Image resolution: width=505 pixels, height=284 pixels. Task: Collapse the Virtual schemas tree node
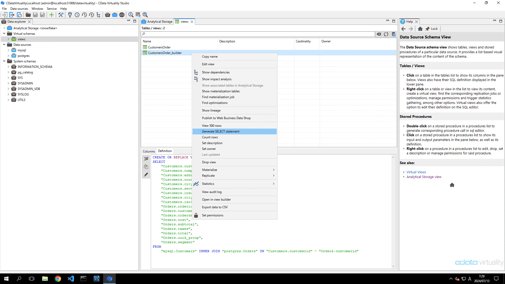pos(4,33)
